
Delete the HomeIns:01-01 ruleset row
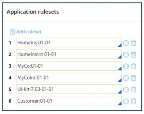134,43
